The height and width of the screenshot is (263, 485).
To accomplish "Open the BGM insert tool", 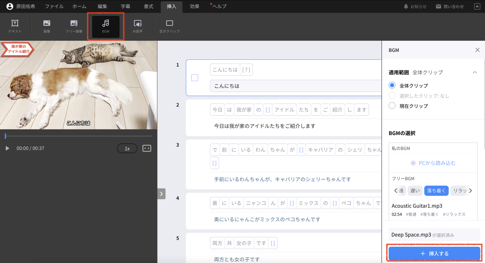I will pyautogui.click(x=106, y=26).
